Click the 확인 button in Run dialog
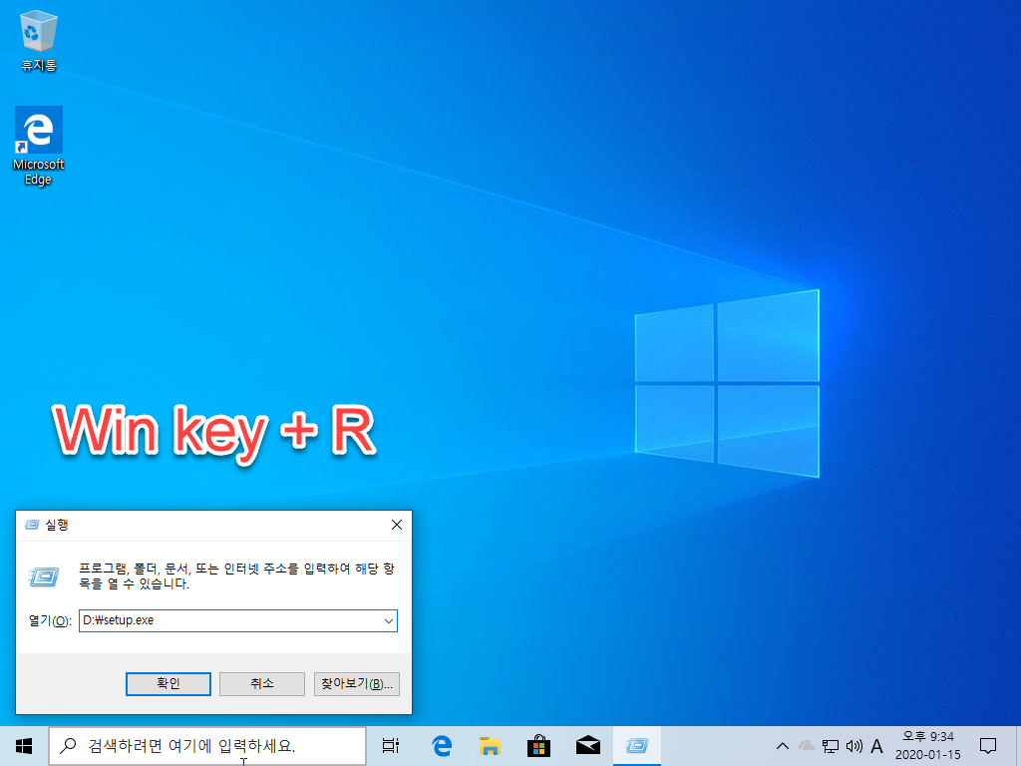Screen dimensions: 1021x766 point(168,684)
